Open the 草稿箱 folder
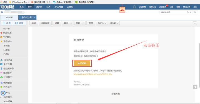 click(6, 46)
